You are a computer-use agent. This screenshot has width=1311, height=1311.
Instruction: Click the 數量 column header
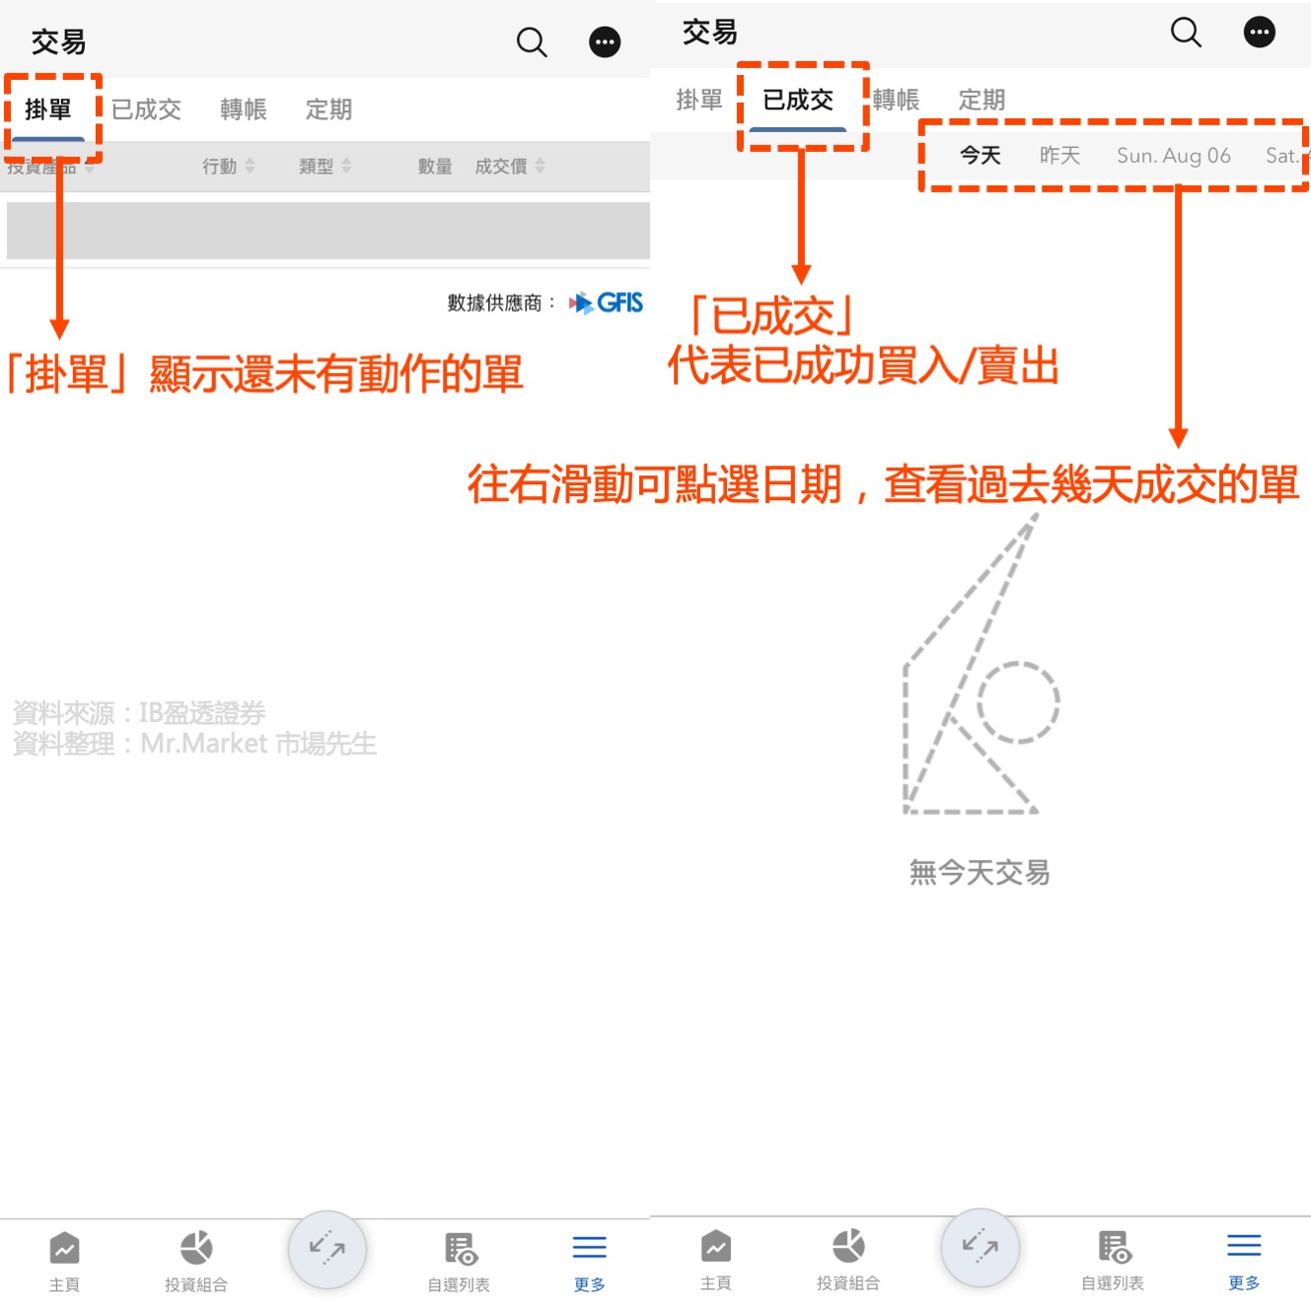435,166
